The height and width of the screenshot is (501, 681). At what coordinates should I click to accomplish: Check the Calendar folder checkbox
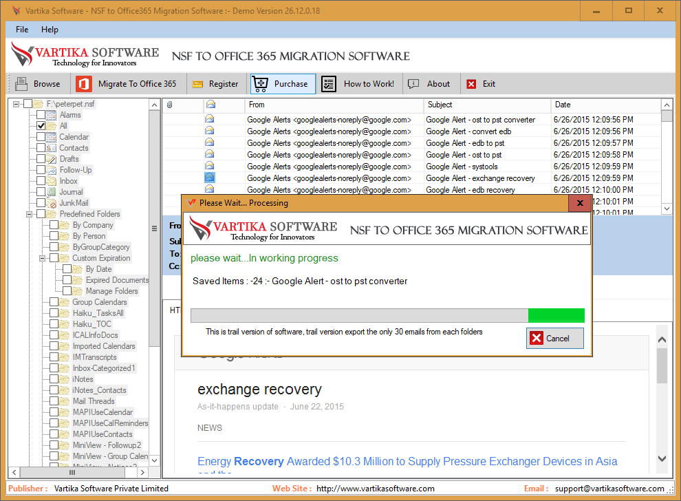click(41, 137)
